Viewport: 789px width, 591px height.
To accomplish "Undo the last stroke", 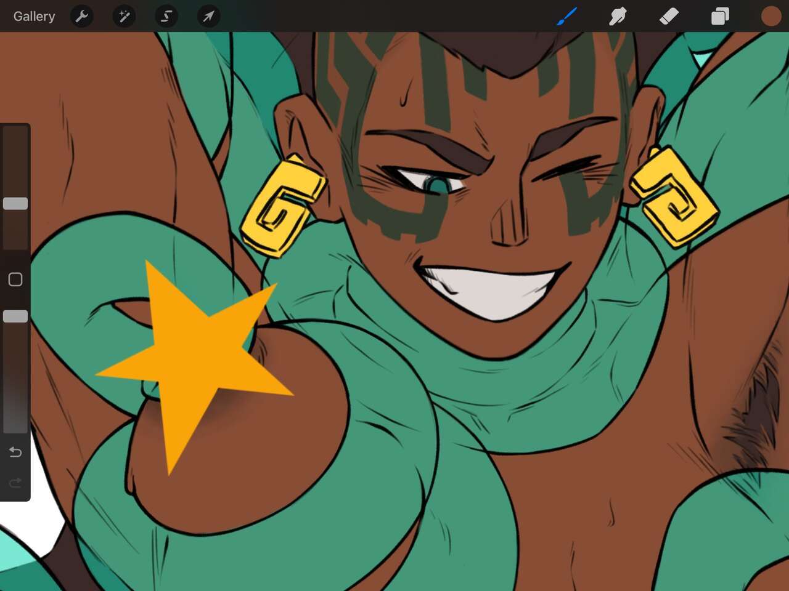I will click(15, 452).
